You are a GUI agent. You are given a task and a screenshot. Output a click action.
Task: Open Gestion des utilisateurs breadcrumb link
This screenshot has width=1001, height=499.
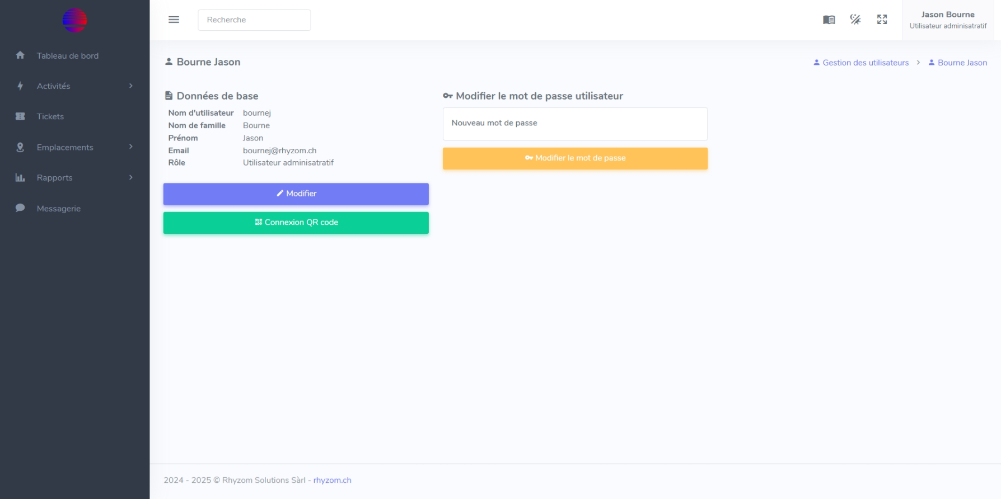click(865, 63)
